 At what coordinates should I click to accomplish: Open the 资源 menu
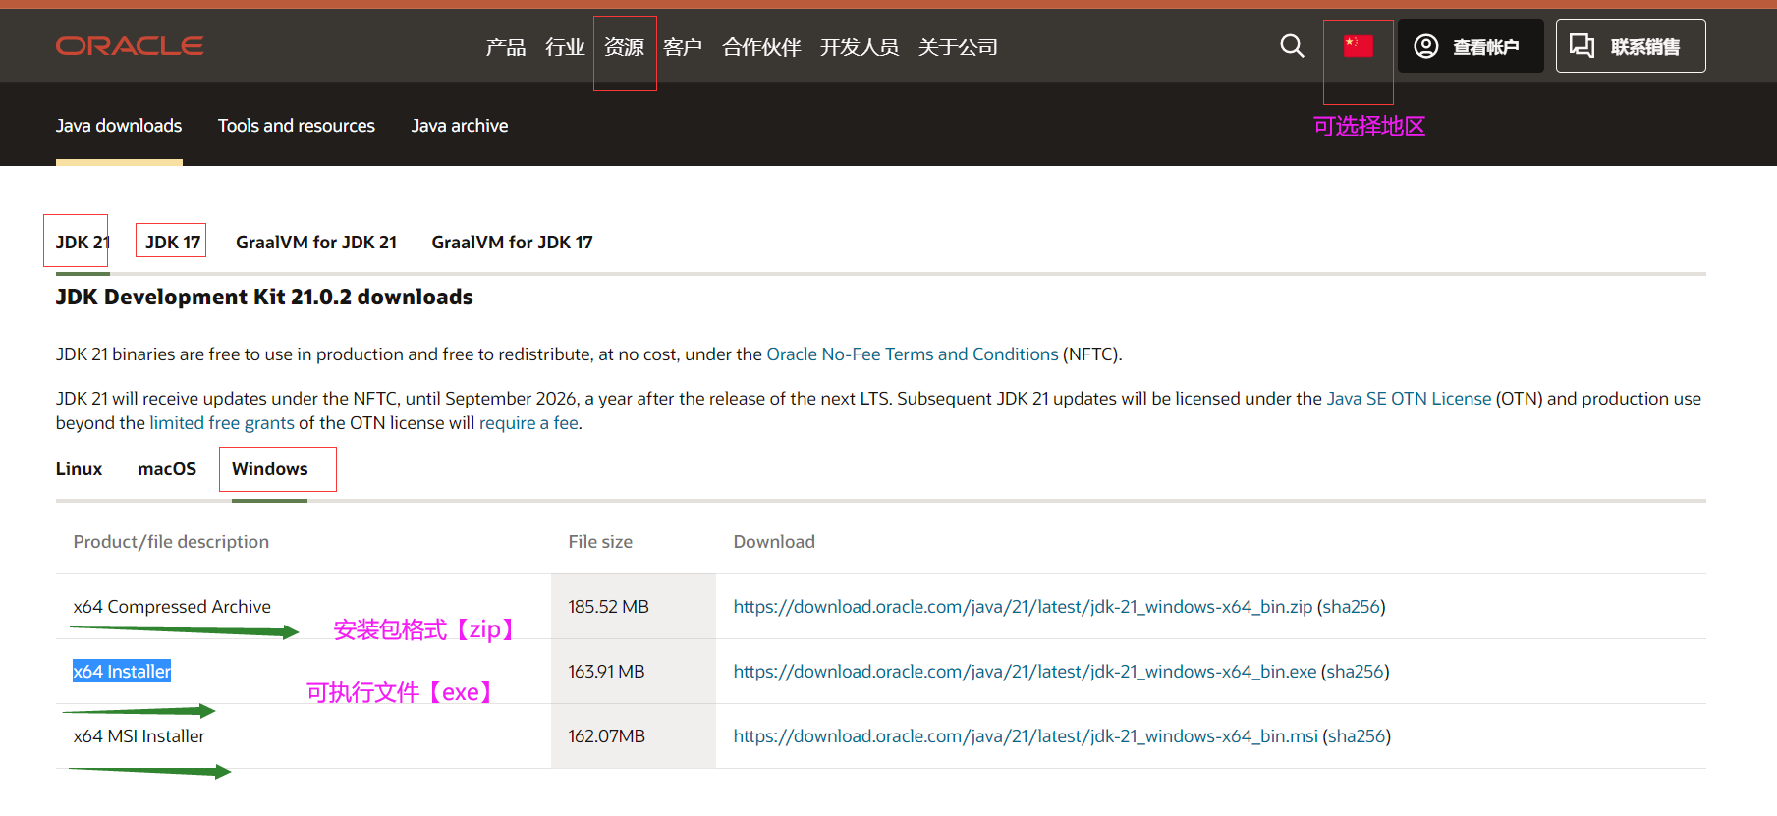[x=624, y=47]
